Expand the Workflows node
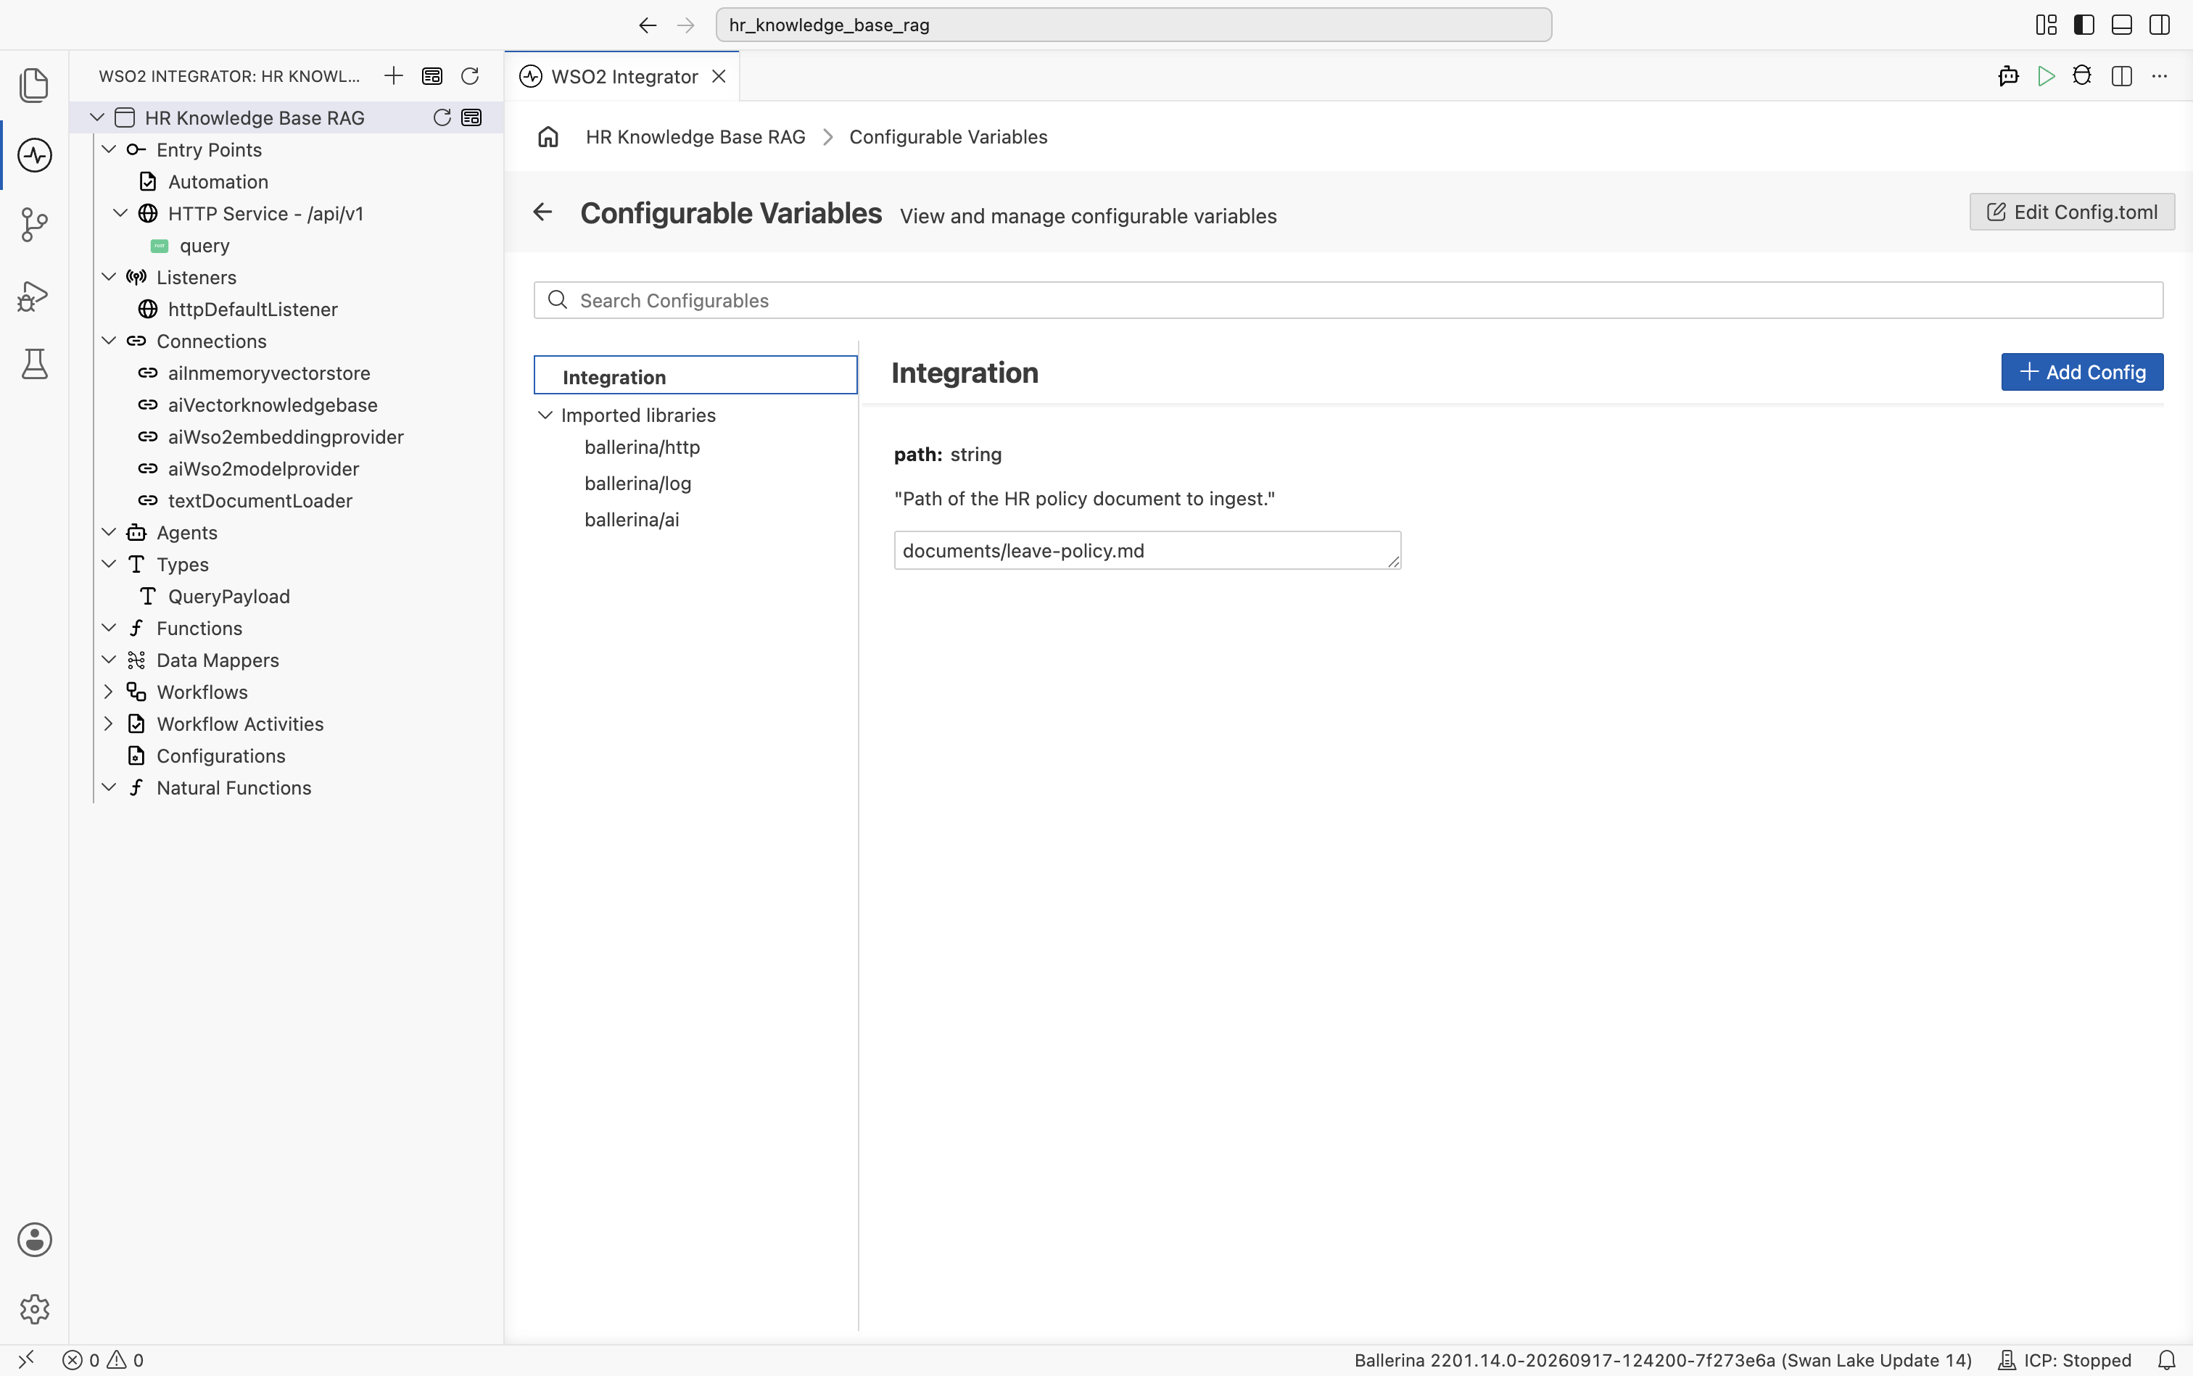The height and width of the screenshot is (1376, 2193). click(x=108, y=692)
